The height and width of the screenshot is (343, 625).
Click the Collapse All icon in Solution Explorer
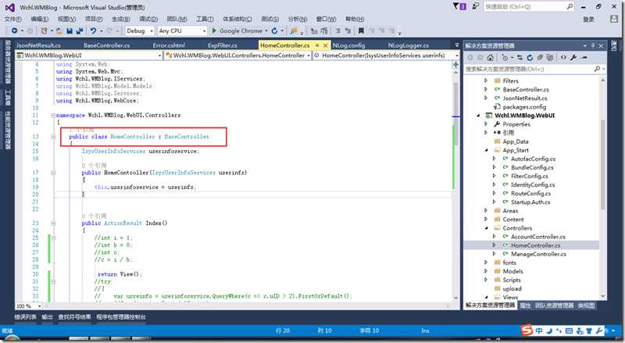tap(540, 58)
